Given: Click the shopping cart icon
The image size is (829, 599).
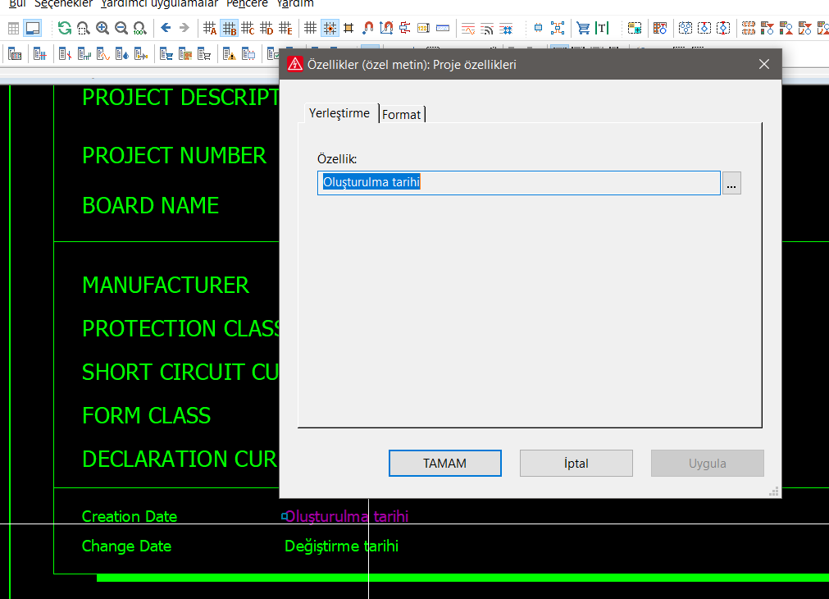Looking at the screenshot, I should [583, 28].
